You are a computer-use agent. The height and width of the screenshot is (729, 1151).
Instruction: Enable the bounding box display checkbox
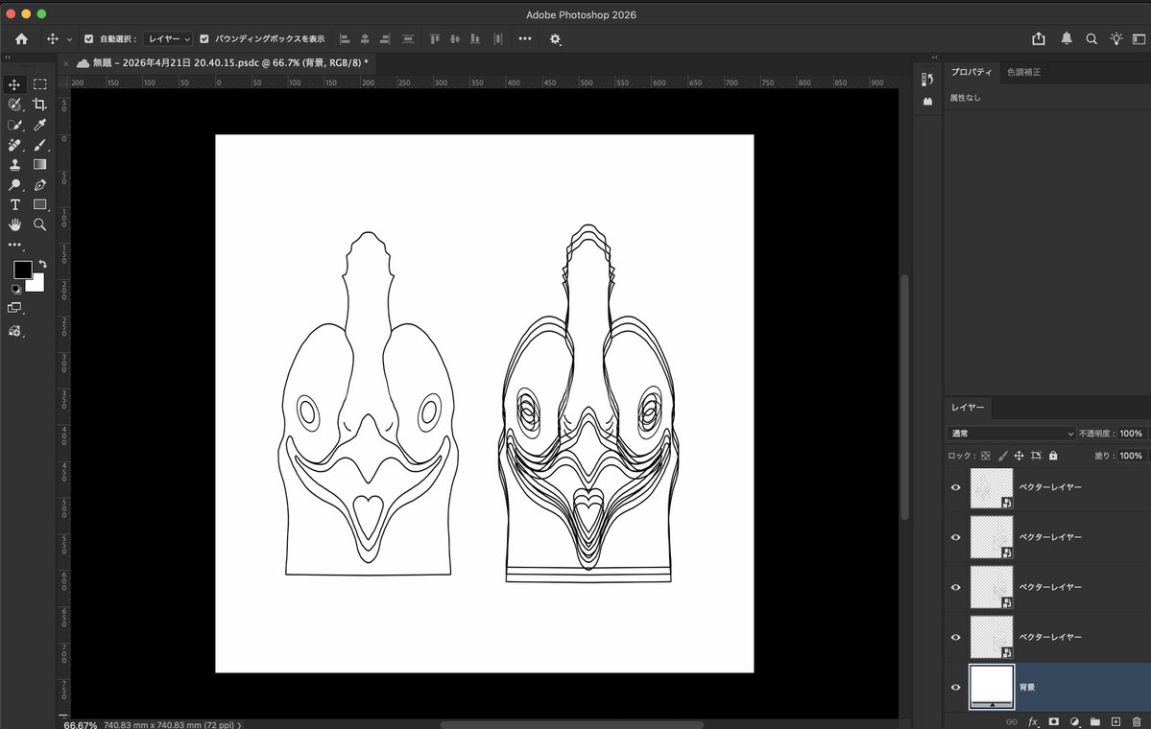204,38
